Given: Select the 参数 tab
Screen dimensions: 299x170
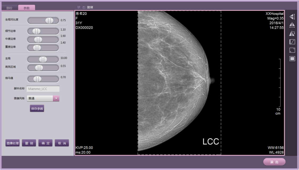Looking at the screenshot, I should [27, 8].
